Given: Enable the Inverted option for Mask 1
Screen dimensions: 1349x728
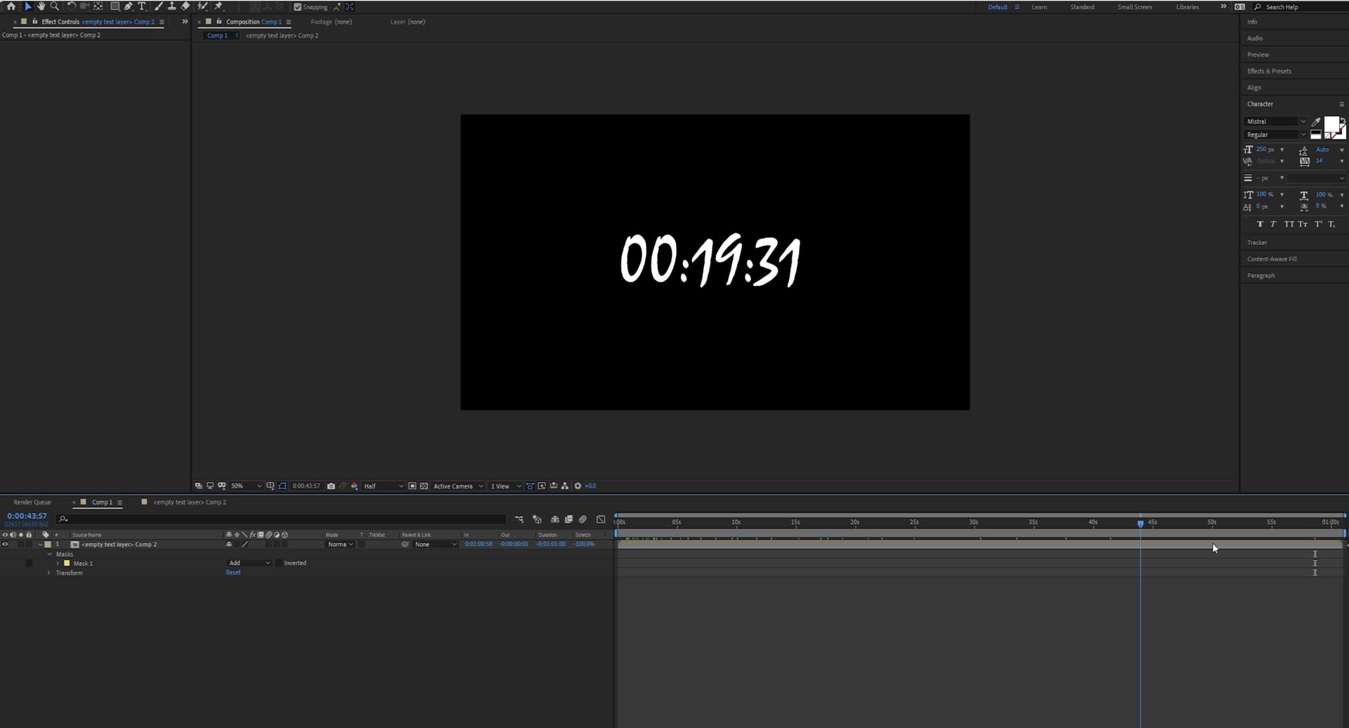Looking at the screenshot, I should click(278, 562).
